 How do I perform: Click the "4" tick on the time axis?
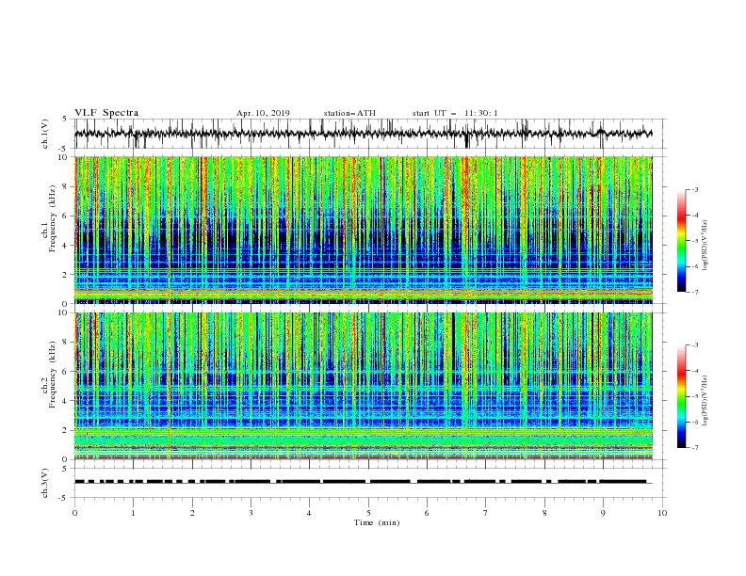click(x=309, y=513)
